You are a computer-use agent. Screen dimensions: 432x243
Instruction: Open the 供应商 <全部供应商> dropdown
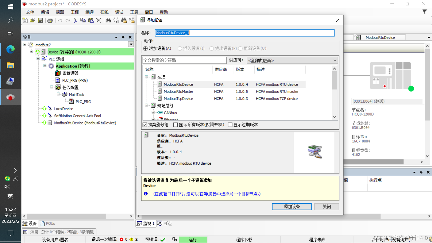(292, 60)
